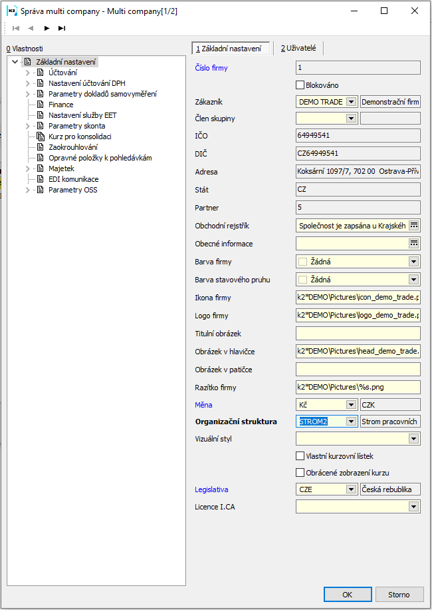Click the Razítko firmy path field
This screenshot has height=610, width=432.
[358, 387]
